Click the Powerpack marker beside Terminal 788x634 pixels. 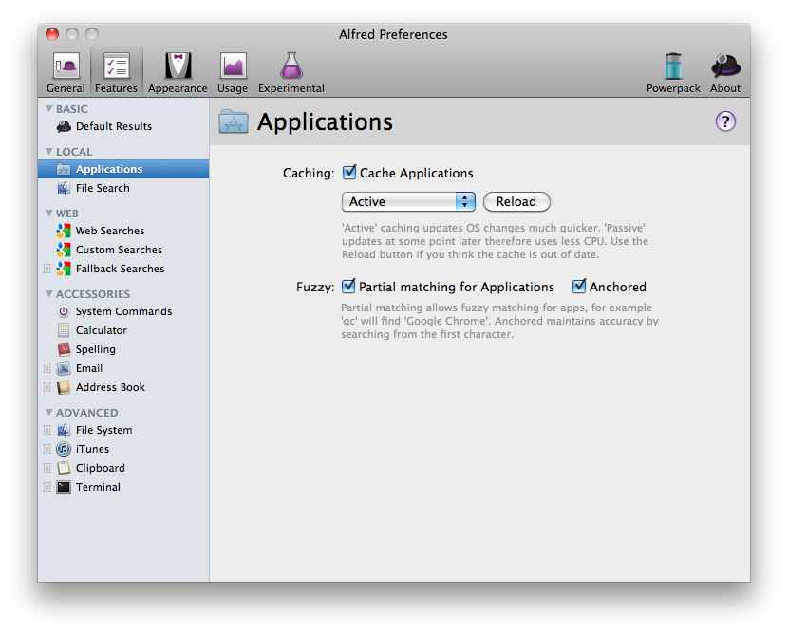pyautogui.click(x=47, y=487)
